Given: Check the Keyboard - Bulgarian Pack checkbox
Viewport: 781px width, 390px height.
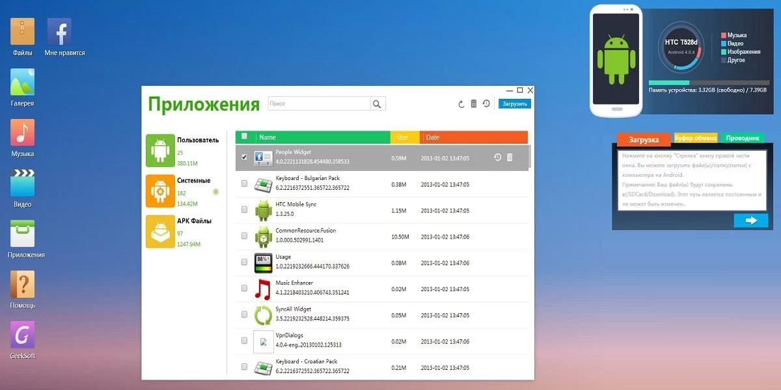Looking at the screenshot, I should 244,183.
